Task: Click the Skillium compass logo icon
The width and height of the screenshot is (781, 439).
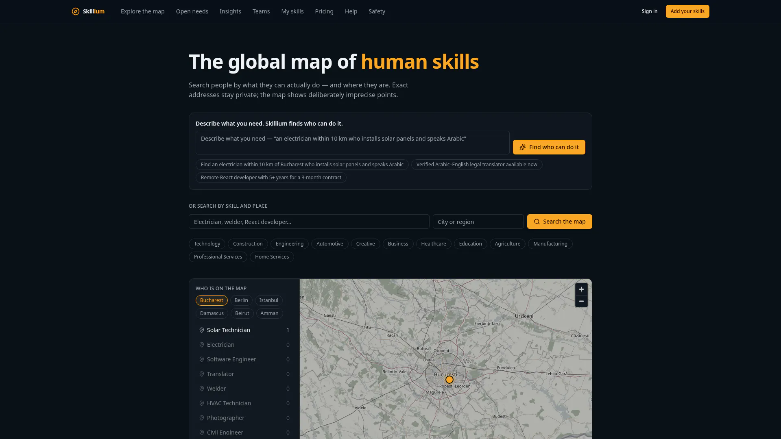Action: coord(76,11)
